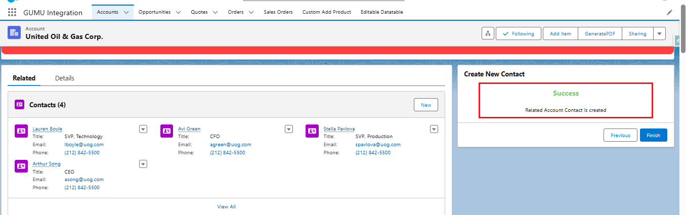Open the Sales Orders tab
Image resolution: width=686 pixels, height=215 pixels.
(278, 12)
